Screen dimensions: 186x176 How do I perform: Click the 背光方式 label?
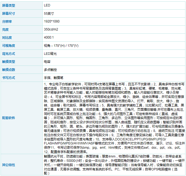(9, 54)
